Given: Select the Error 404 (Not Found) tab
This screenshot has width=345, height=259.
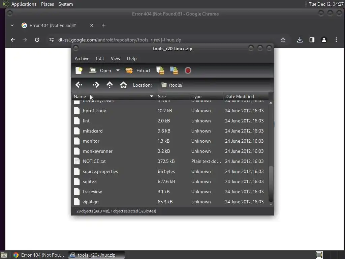Looking at the screenshot, I should click(x=58, y=25).
